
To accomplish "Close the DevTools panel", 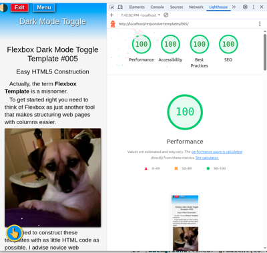I will coord(262,7).
